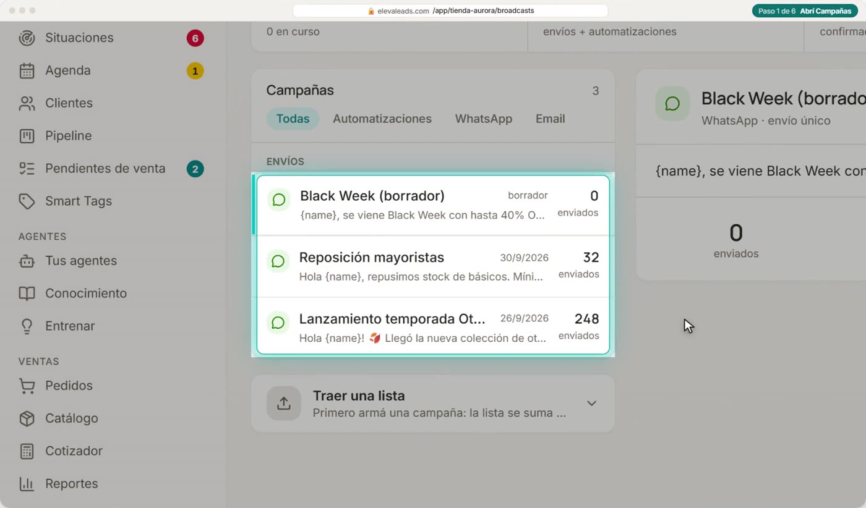Open Entrenar lightbulb icon

point(27,326)
